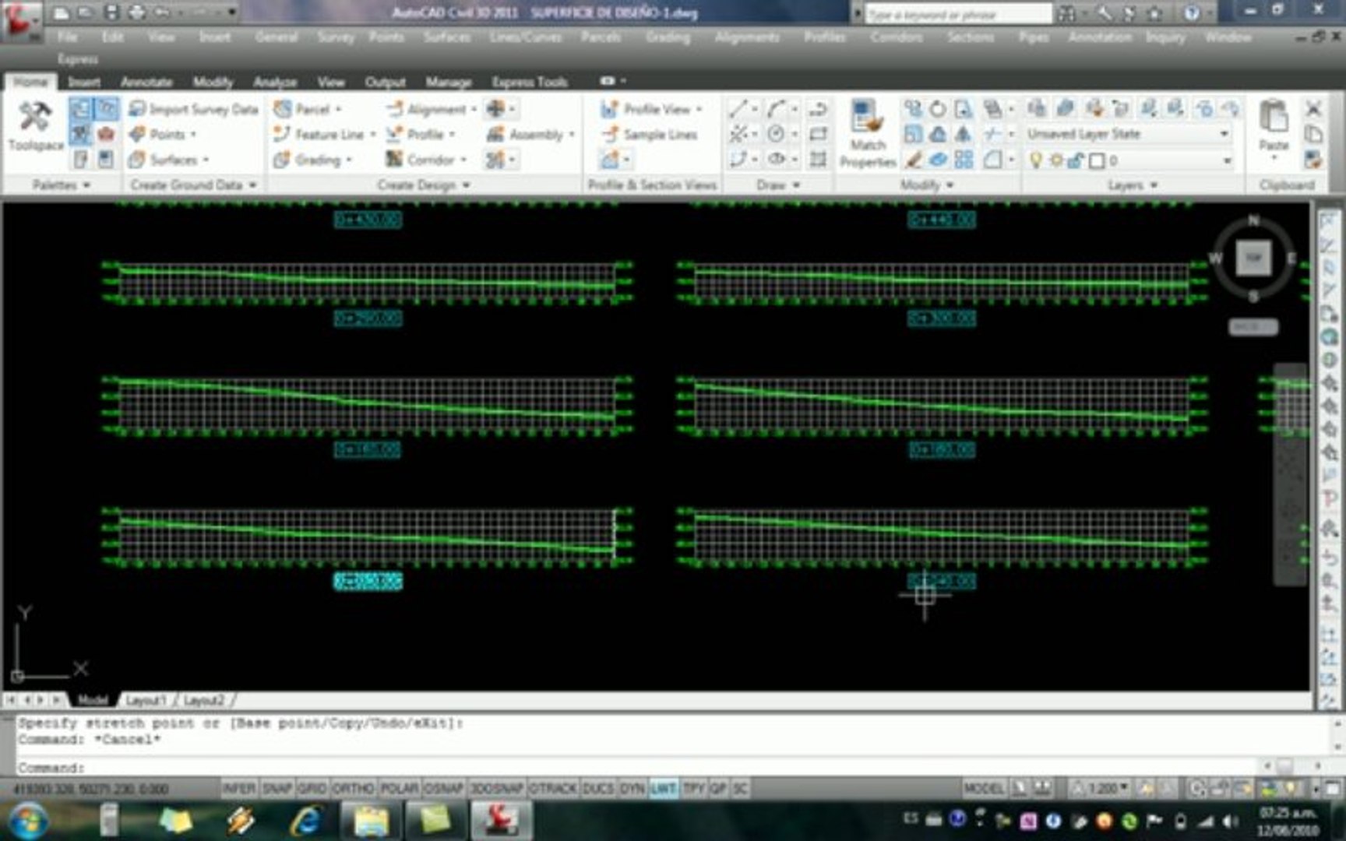Click the layer lightbulb on/off icon
Screen dimensions: 1346x841
pyautogui.click(x=1036, y=160)
